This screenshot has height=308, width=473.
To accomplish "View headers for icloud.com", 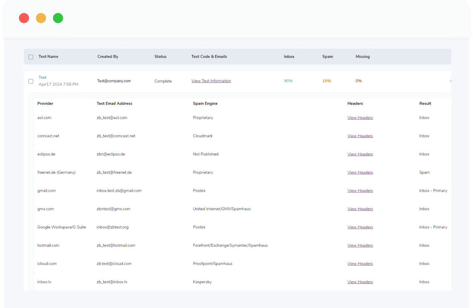I will tap(360, 263).
